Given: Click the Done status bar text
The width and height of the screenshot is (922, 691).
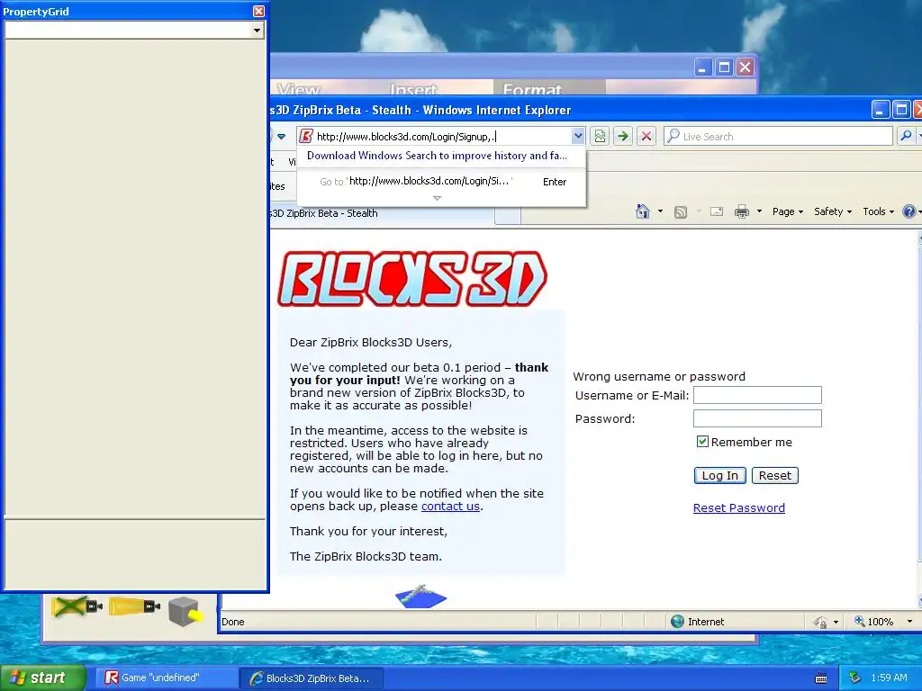Looking at the screenshot, I should point(233,622).
